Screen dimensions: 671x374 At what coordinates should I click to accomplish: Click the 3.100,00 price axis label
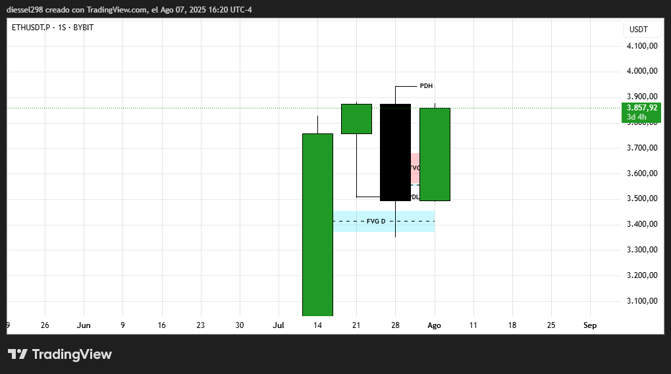click(642, 301)
